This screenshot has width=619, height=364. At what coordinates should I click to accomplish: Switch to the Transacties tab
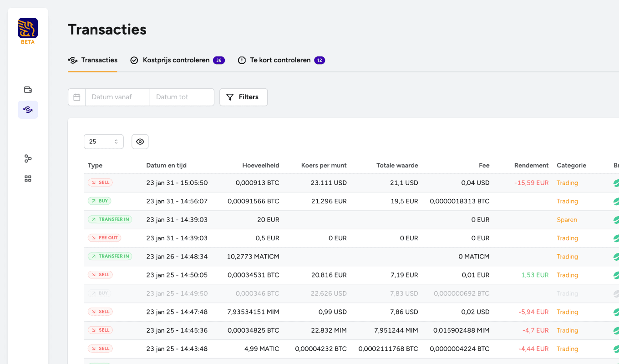tap(92, 60)
